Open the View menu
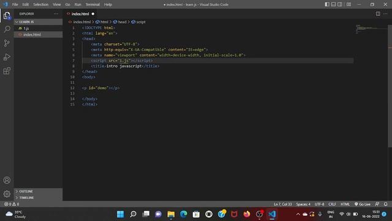This screenshot has width=392, height=221. (x=57, y=4)
